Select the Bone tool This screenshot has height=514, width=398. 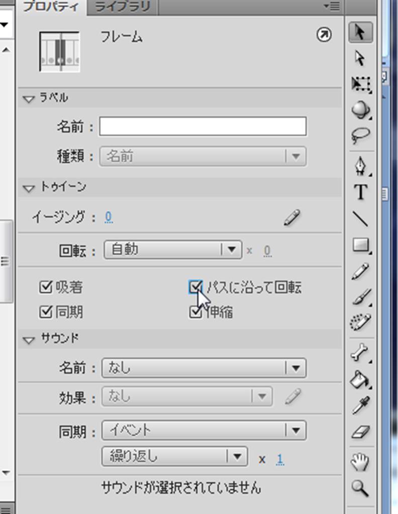(x=360, y=354)
